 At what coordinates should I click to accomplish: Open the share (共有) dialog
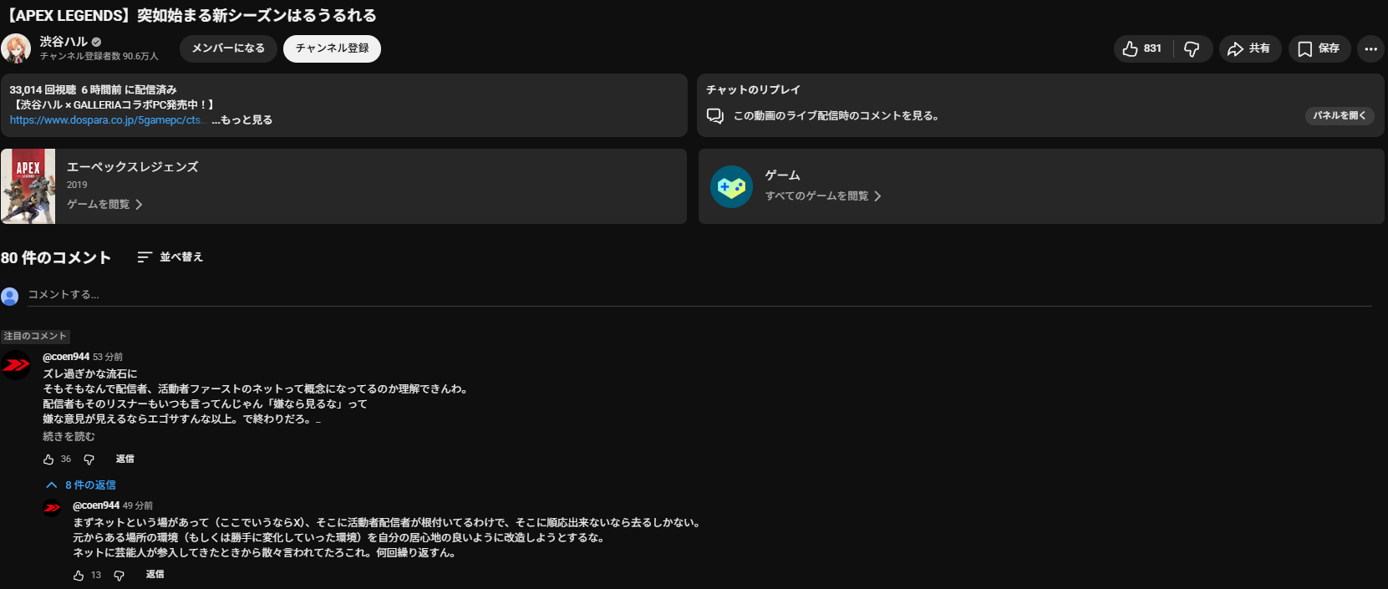(x=1248, y=49)
